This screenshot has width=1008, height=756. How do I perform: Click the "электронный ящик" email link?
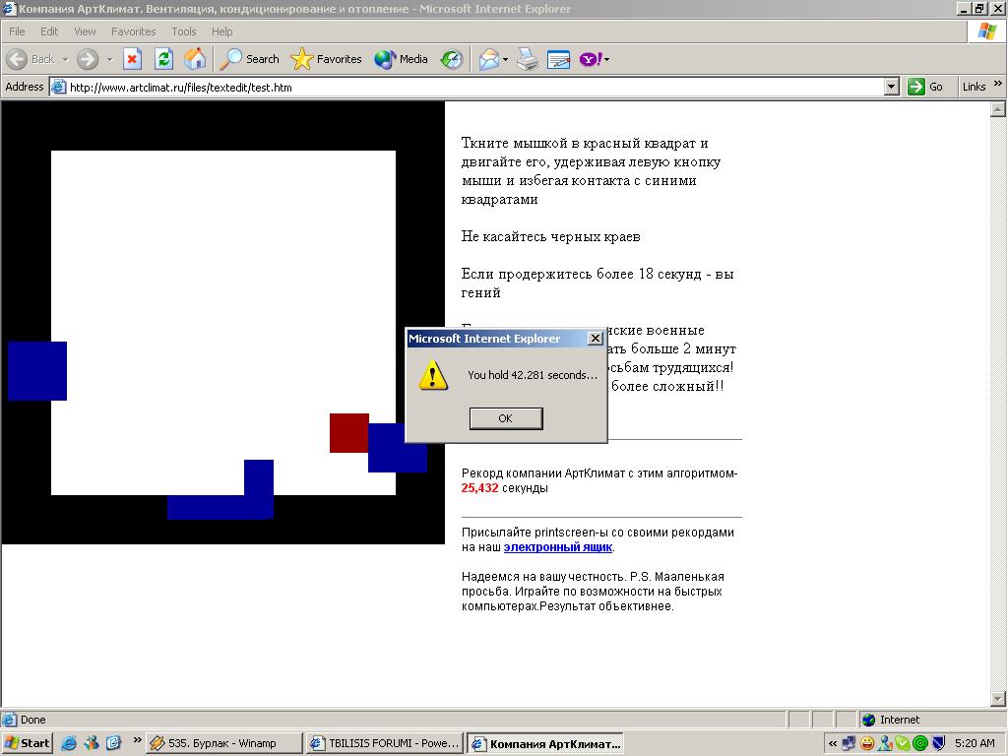[x=558, y=547]
